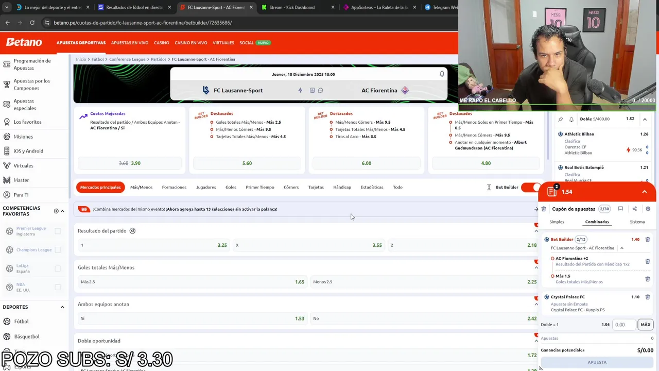Add a favorite competition with plus icon
The height and width of the screenshot is (371, 659).
[x=56, y=211]
